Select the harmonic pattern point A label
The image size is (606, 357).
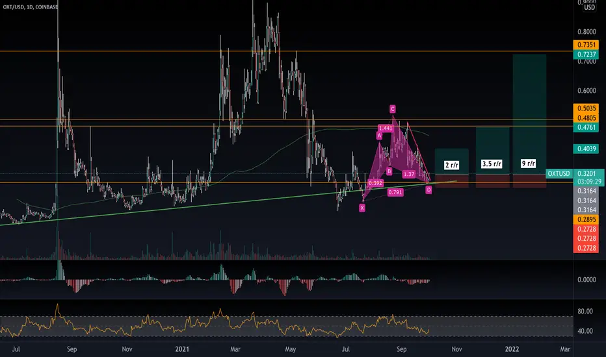[379, 136]
